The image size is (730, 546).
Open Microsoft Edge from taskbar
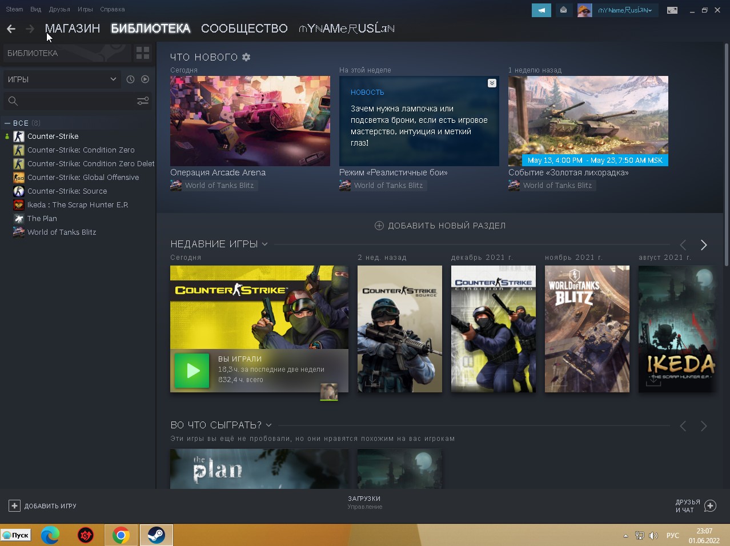(x=50, y=535)
